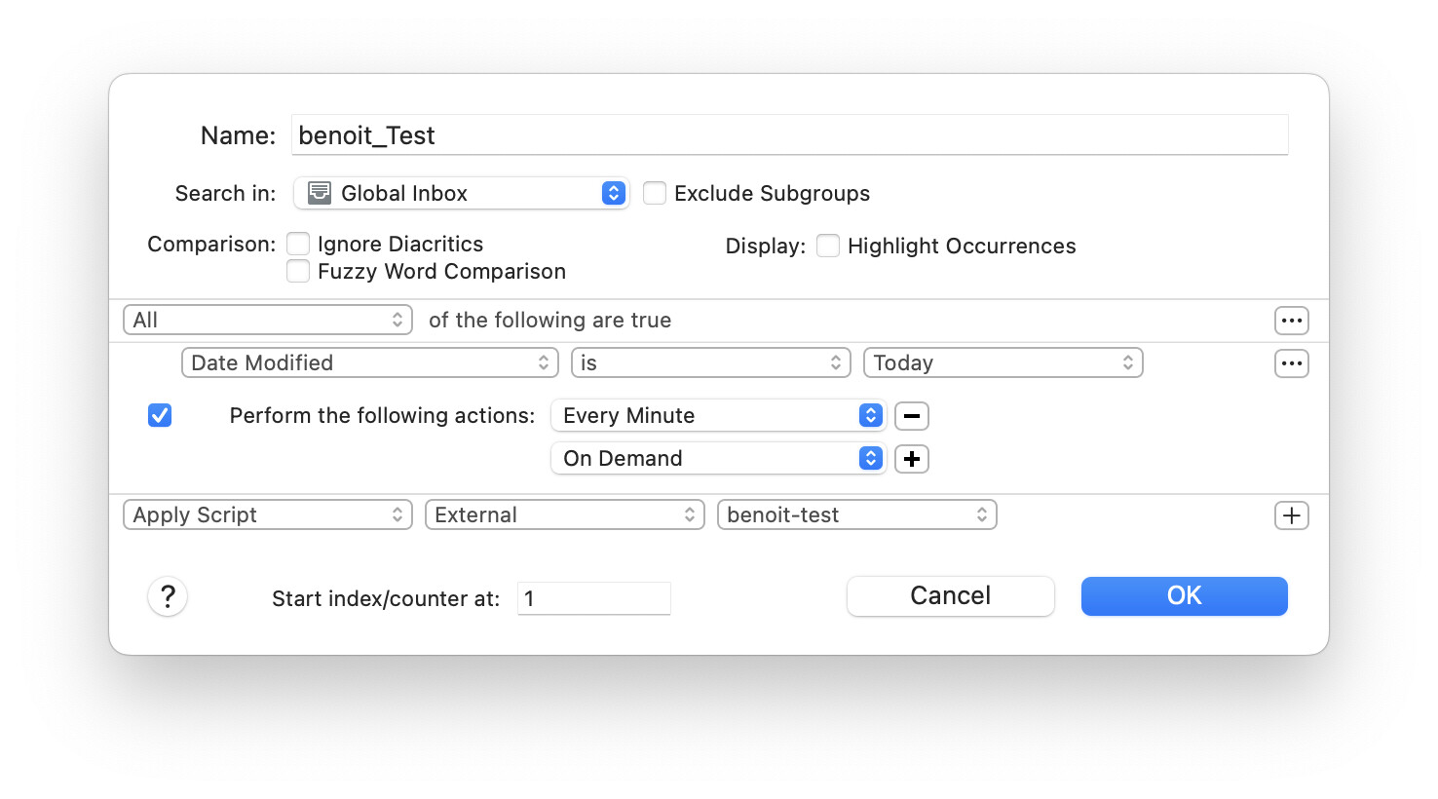The image size is (1438, 799).
Task: Add another action with Apply Script plus
Action: point(1291,515)
